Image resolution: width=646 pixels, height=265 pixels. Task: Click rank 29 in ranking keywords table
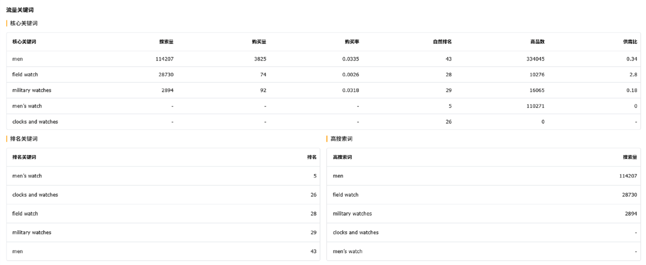pyautogui.click(x=313, y=233)
